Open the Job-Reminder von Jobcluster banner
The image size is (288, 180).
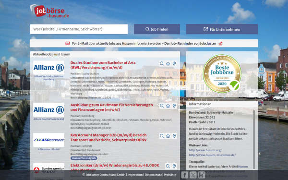point(144,43)
